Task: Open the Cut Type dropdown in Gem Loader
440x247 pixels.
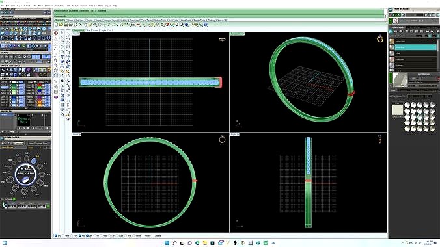Action: pos(19,143)
